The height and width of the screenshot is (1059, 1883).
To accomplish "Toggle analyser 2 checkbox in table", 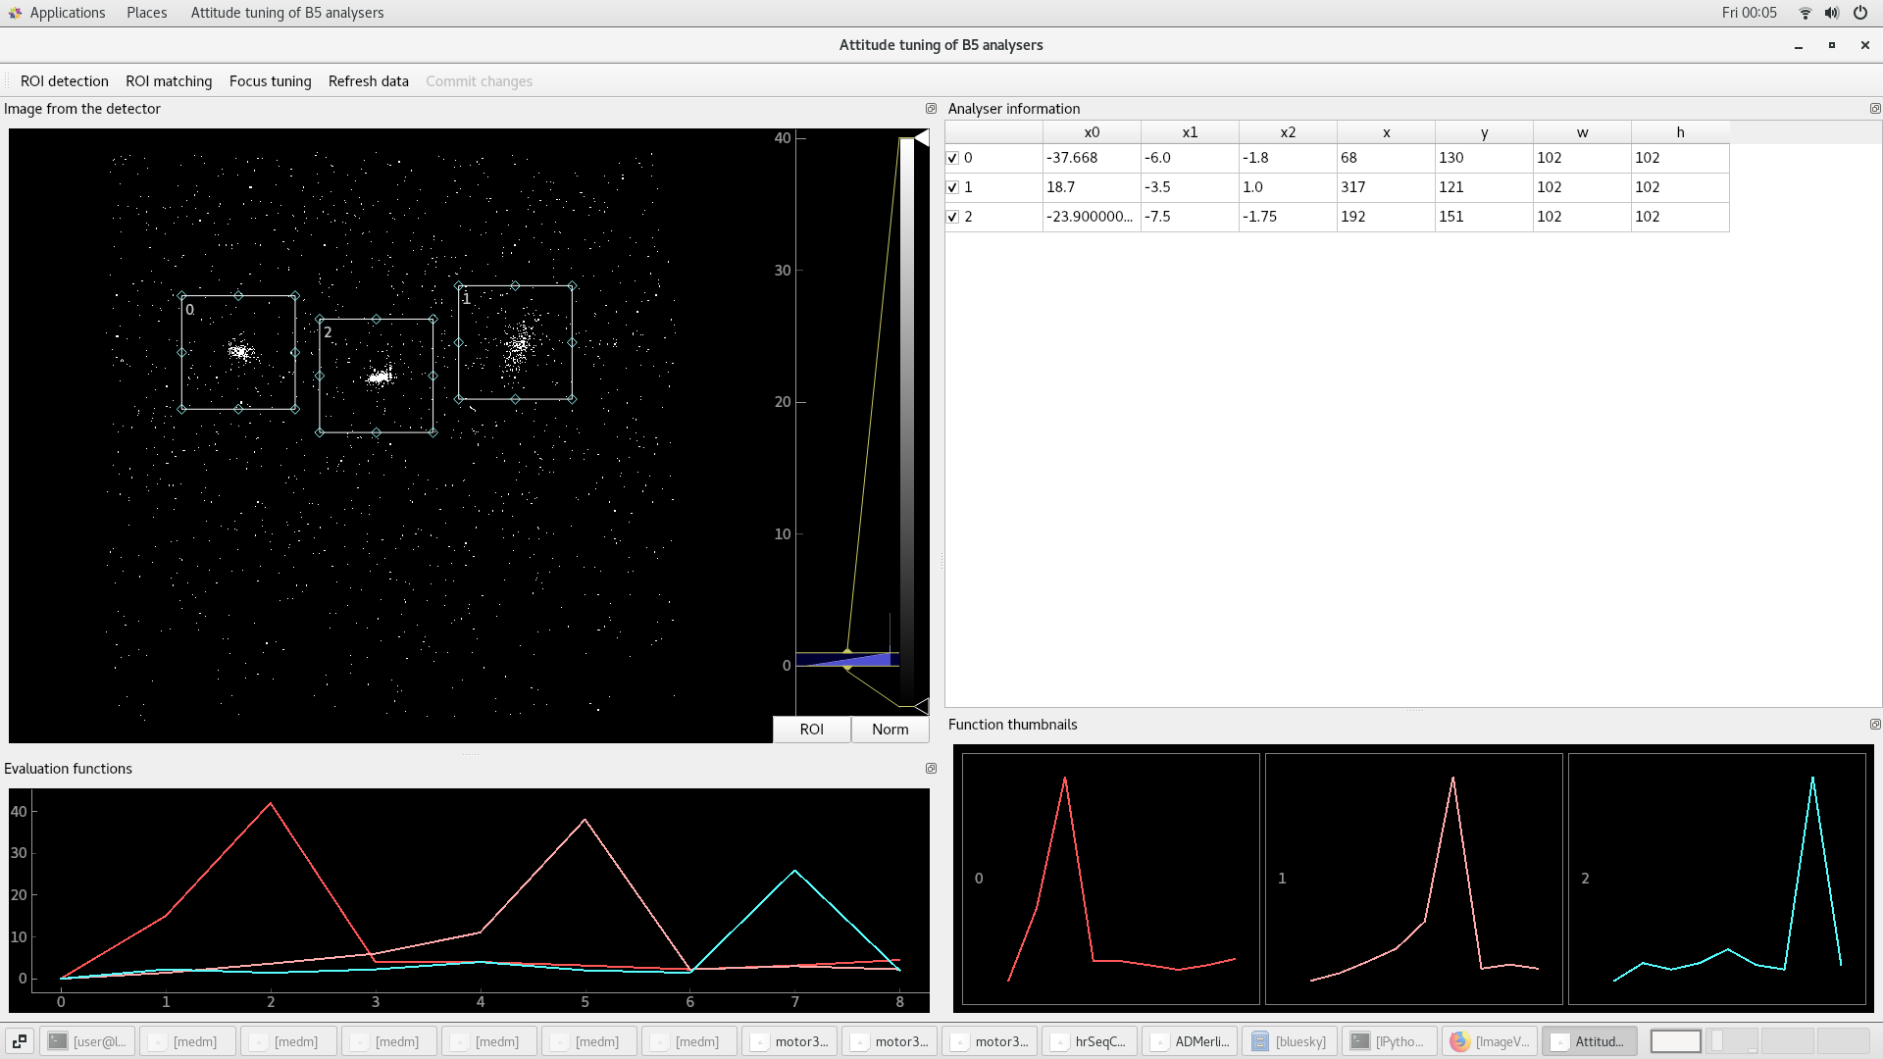I will tap(952, 217).
